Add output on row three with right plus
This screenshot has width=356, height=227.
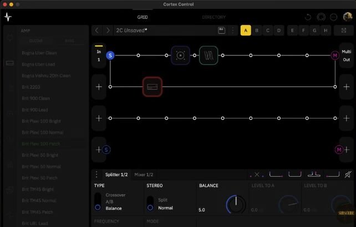346,118
